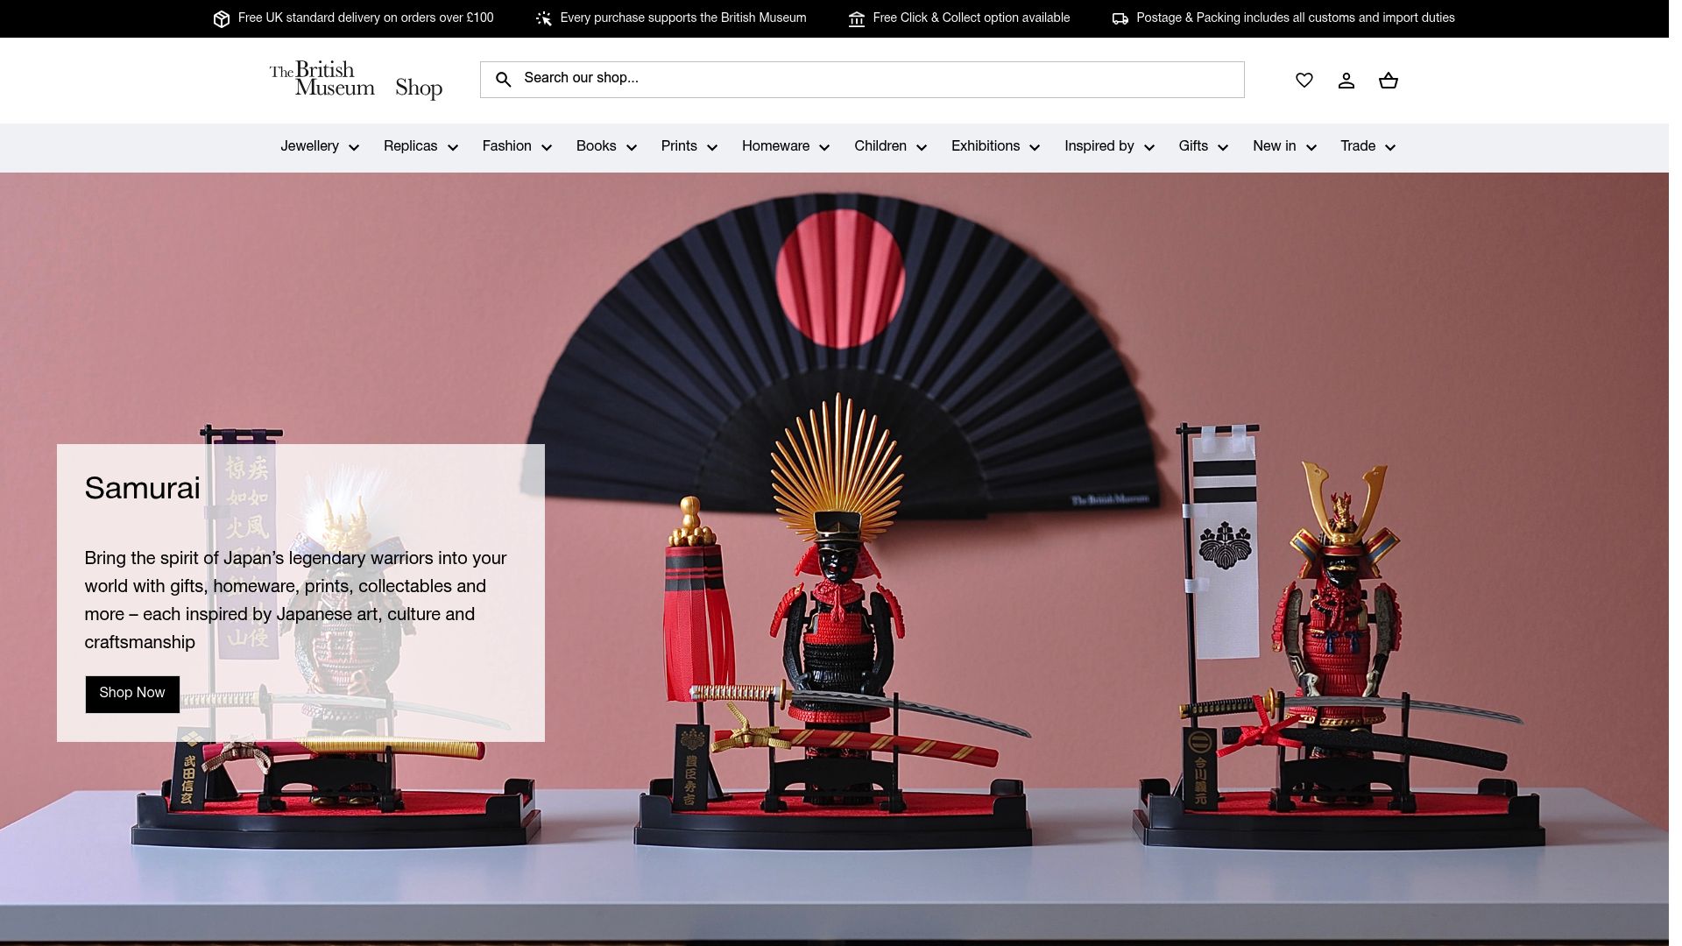This screenshot has height=946, width=1682.
Task: Click Postage & Packing customs duties notice
Action: tap(1296, 18)
